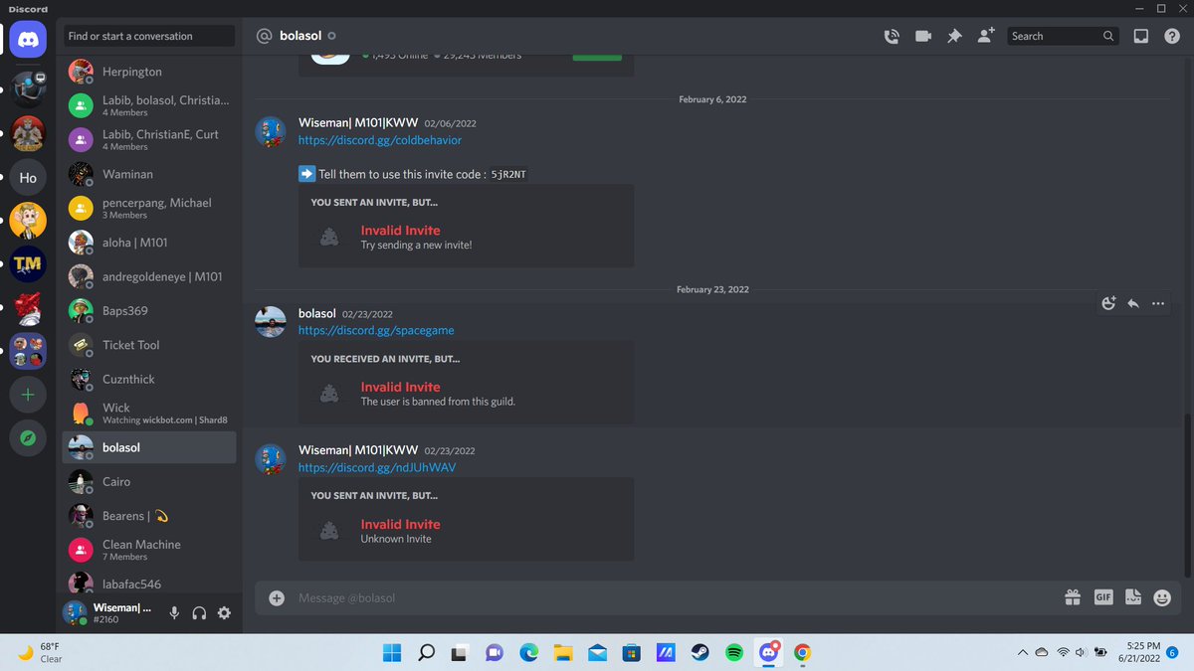Screen dimensions: 1194x671
Task: Open Discord Help icon
Action: [1171, 36]
